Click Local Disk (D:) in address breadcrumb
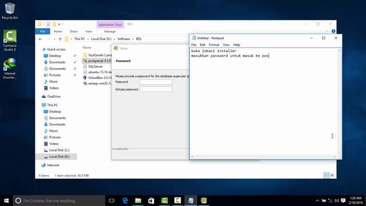The width and height of the screenshot is (366, 206). coord(101,39)
